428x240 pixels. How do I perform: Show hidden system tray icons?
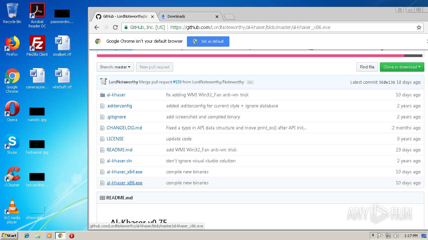(373, 236)
